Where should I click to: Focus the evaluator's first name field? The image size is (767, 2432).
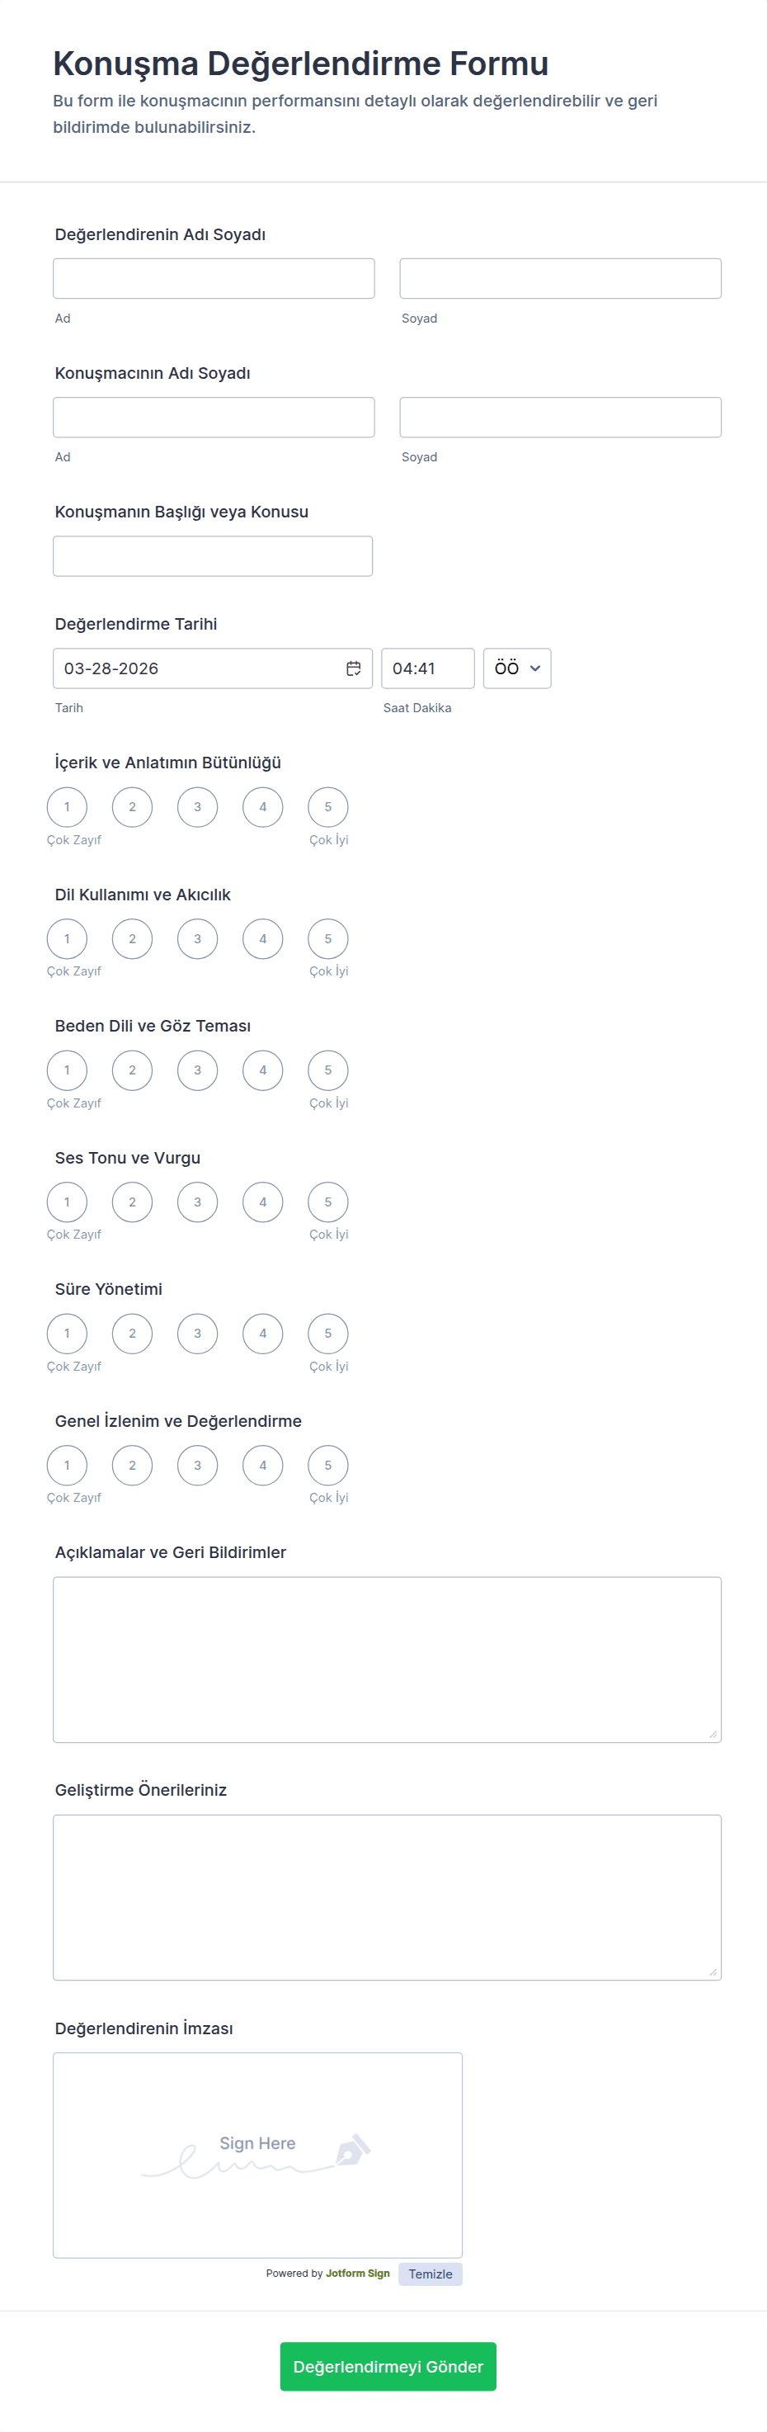tap(214, 278)
